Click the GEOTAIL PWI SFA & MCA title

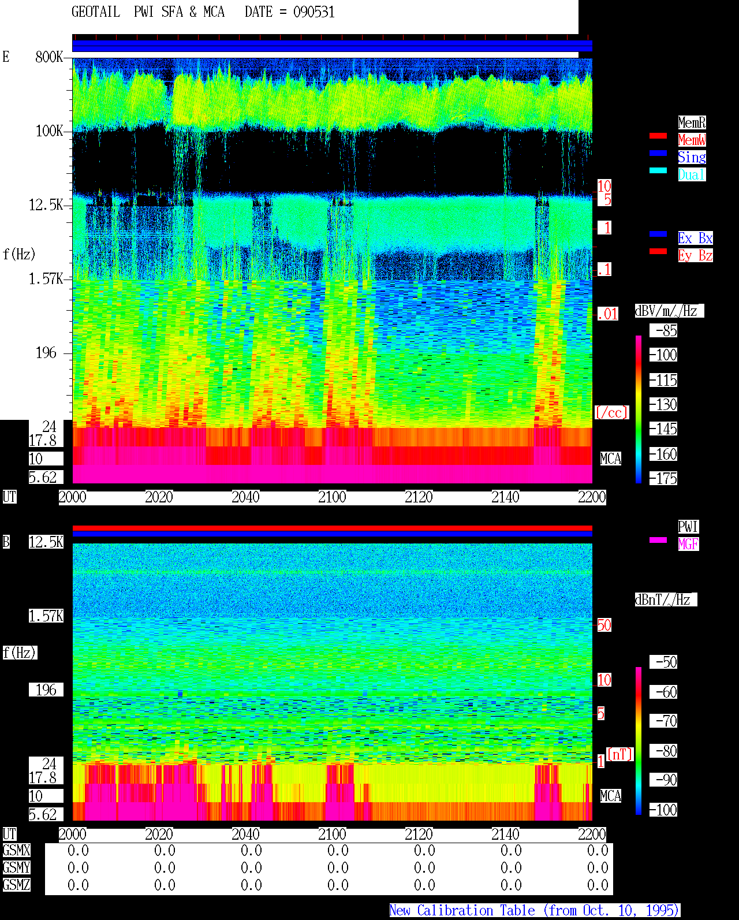[x=148, y=12]
